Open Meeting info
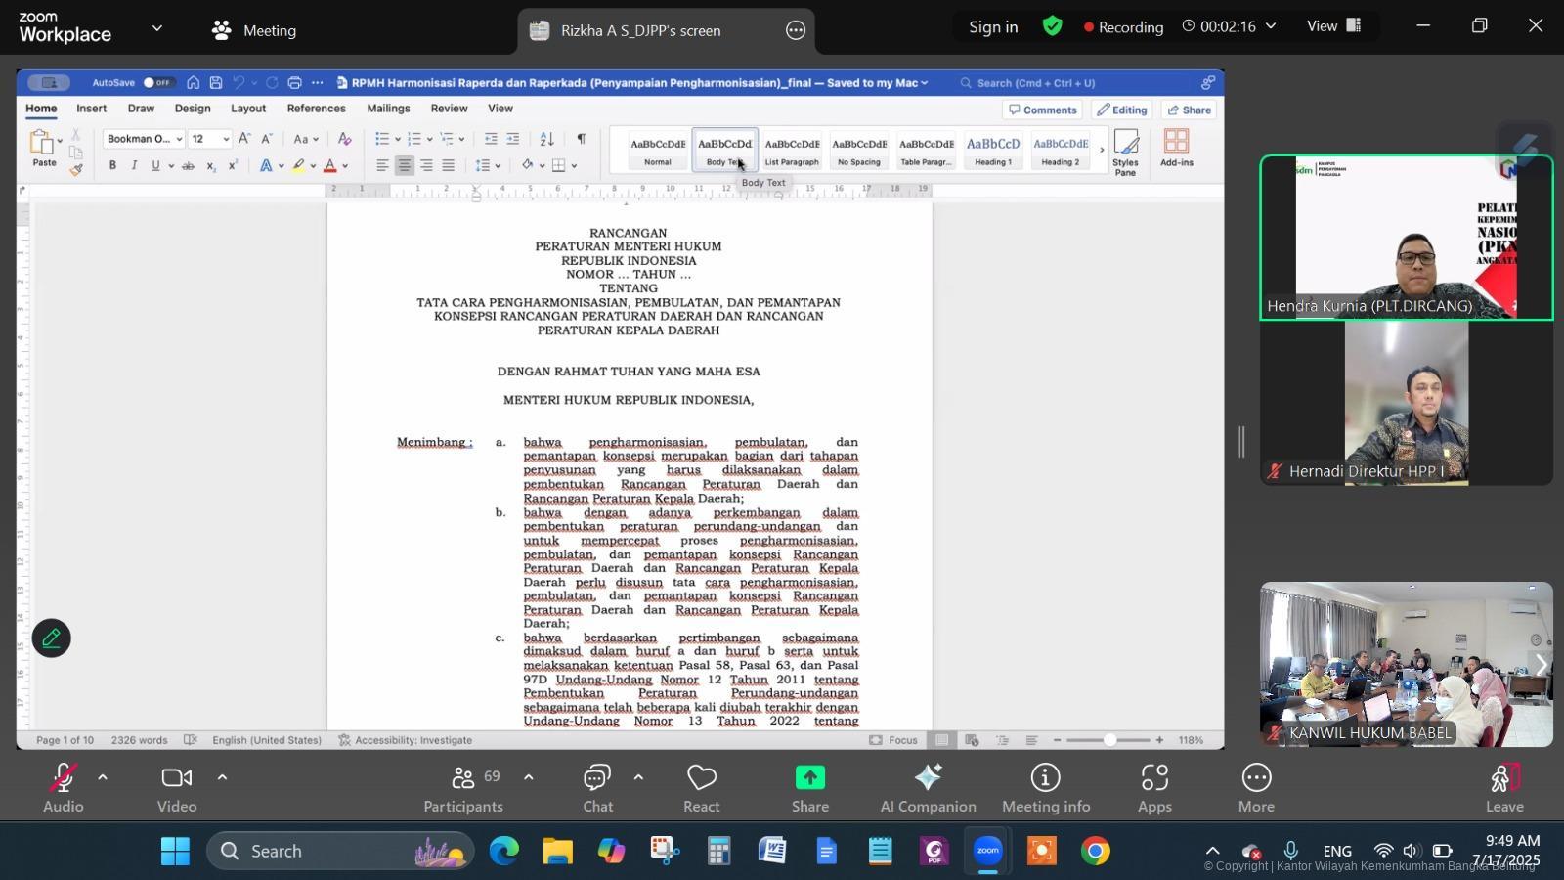Viewport: 1564px width, 880px height. pos(1045,788)
